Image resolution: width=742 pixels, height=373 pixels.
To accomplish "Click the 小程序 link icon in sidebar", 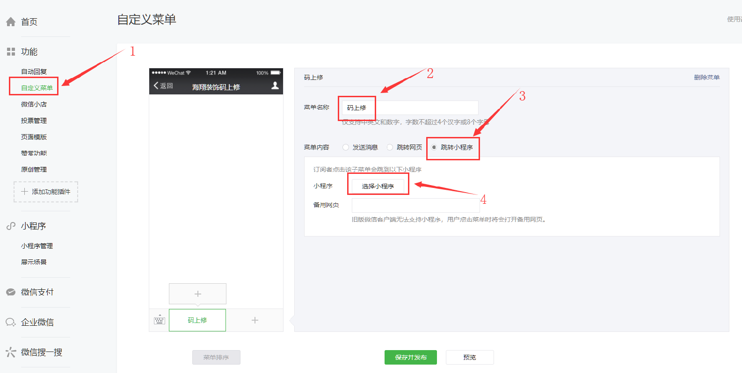I will click(x=11, y=226).
